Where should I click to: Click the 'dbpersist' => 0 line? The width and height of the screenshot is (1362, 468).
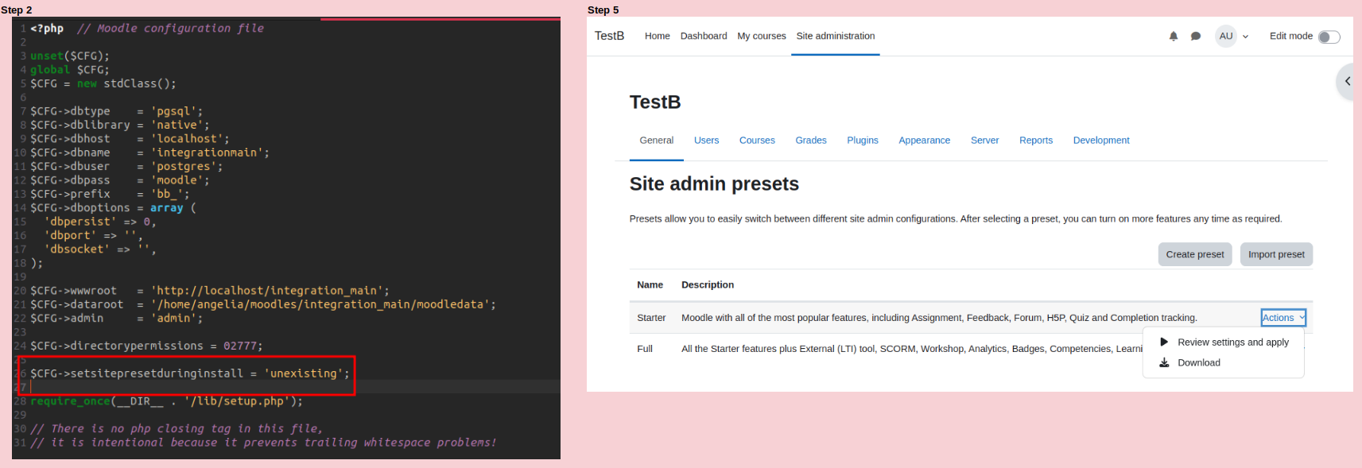point(99,222)
